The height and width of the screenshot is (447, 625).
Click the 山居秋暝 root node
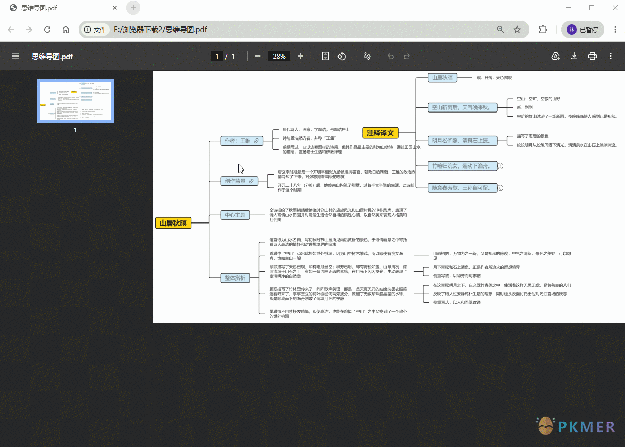tap(173, 223)
